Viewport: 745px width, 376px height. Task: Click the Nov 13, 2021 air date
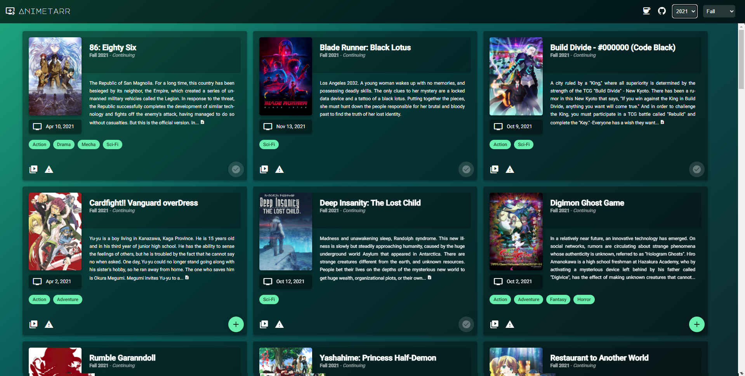(291, 127)
